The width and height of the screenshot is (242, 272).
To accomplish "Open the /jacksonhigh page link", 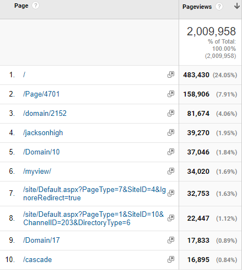I will click(43, 132).
